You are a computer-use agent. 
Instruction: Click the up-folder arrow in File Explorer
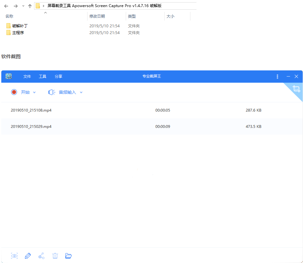click(30, 6)
